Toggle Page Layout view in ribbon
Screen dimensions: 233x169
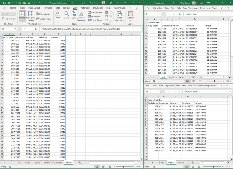[x=43, y=14]
